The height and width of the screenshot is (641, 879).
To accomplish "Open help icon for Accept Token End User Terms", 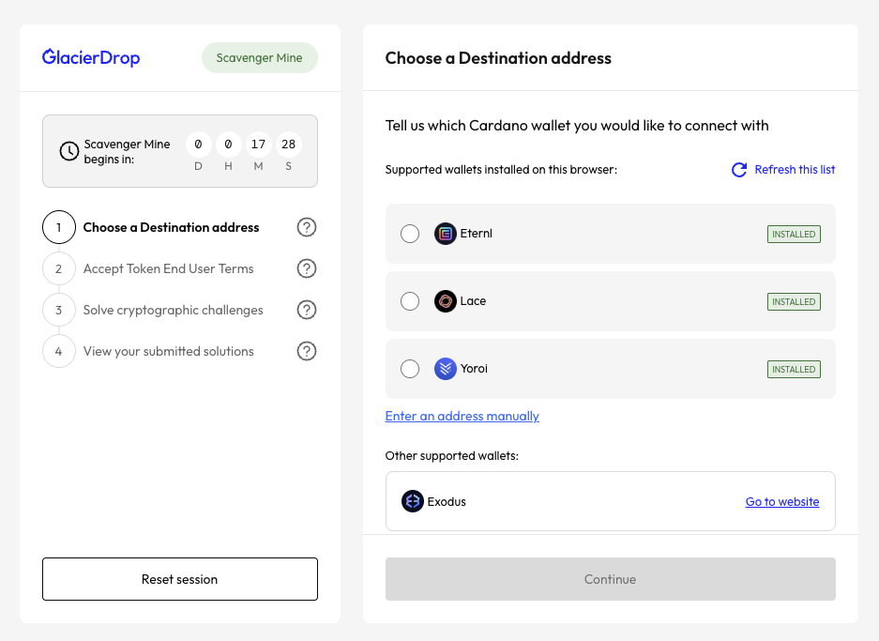I will 307,268.
